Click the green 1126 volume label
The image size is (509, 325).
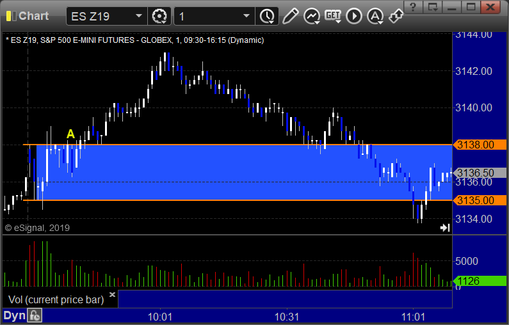pyautogui.click(x=480, y=281)
